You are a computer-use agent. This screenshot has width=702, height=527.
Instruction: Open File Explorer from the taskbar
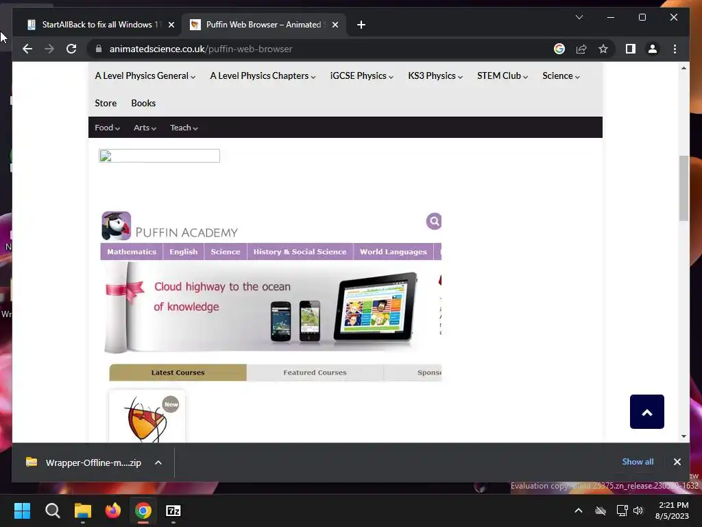(83, 511)
